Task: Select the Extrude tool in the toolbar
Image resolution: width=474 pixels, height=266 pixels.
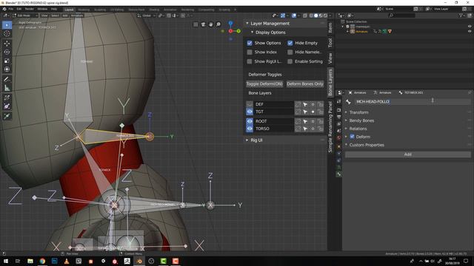Action: [7, 116]
